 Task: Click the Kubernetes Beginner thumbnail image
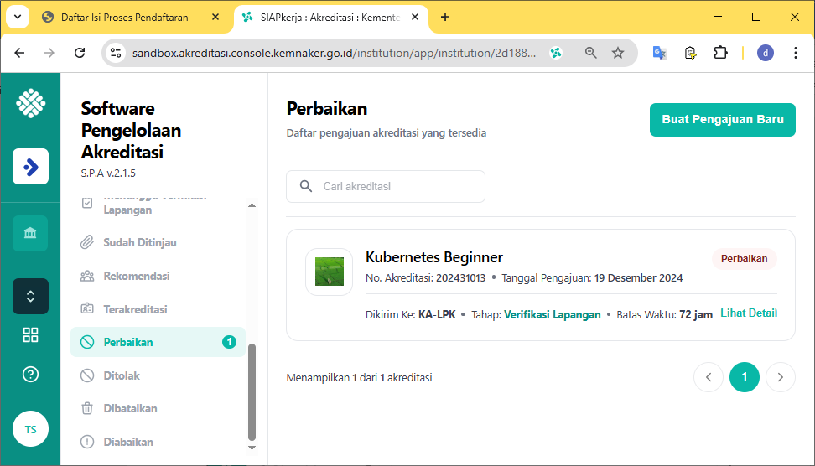(x=330, y=272)
